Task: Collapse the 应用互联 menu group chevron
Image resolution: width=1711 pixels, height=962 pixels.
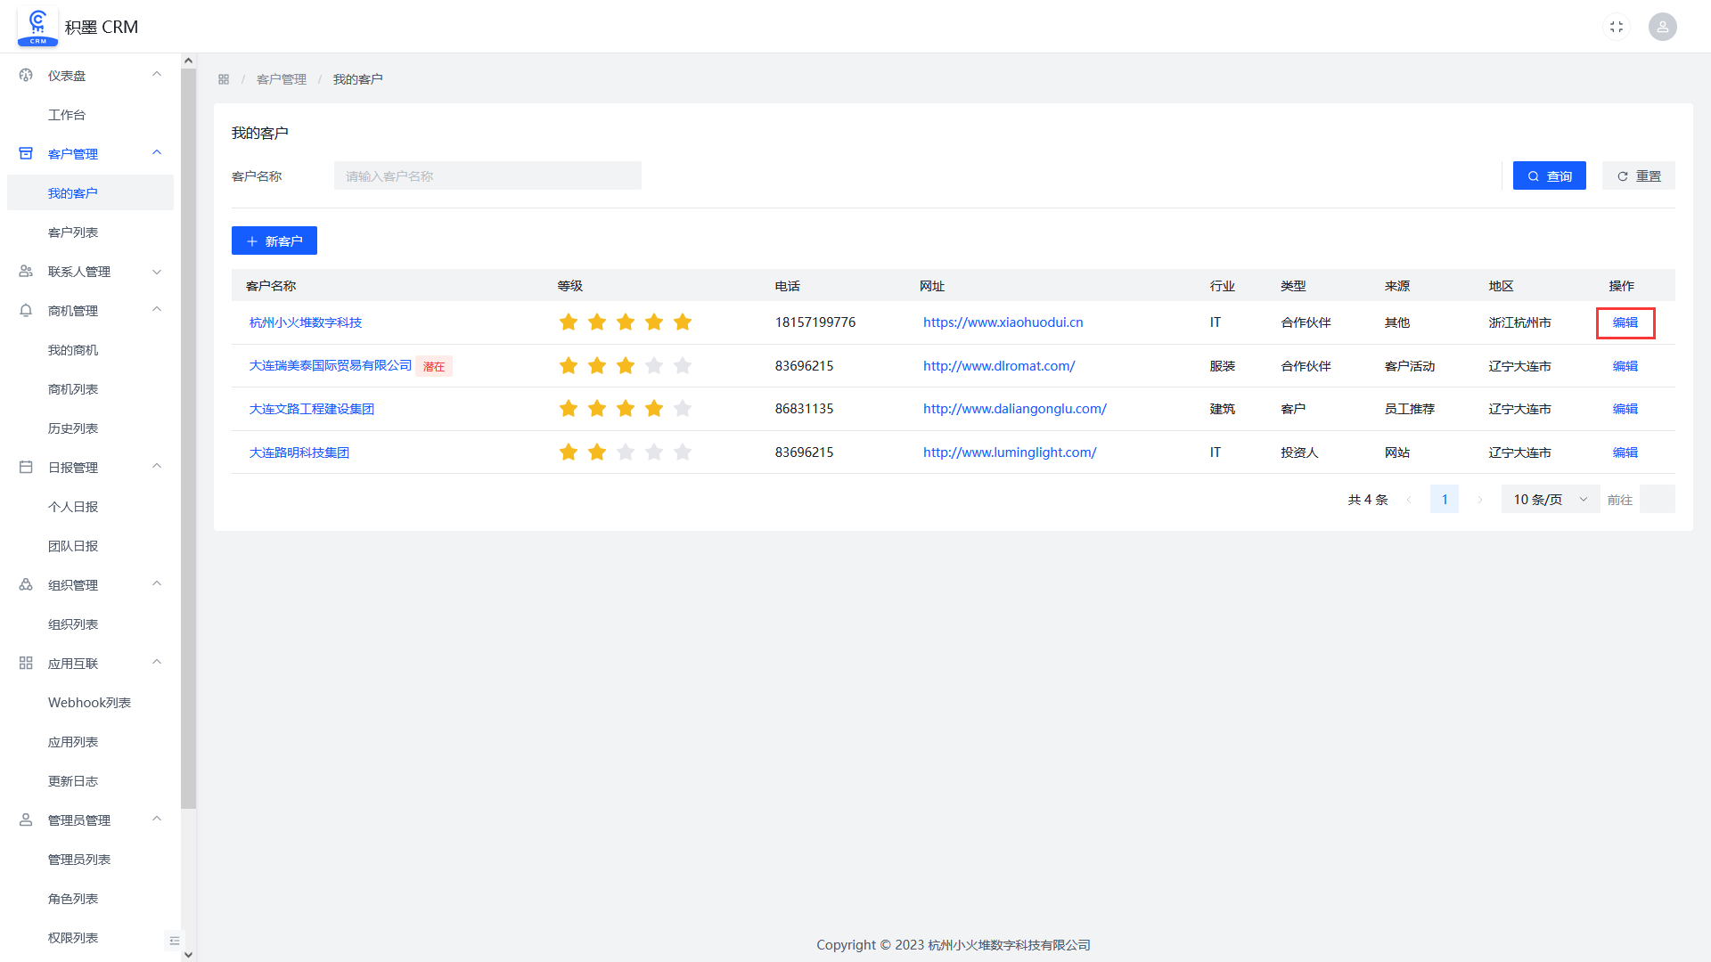Action: point(157,663)
